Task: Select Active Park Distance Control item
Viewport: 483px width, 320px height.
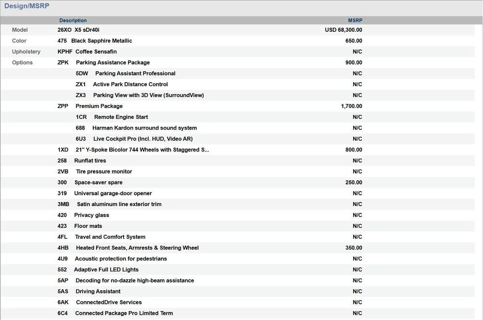Action: coord(130,84)
